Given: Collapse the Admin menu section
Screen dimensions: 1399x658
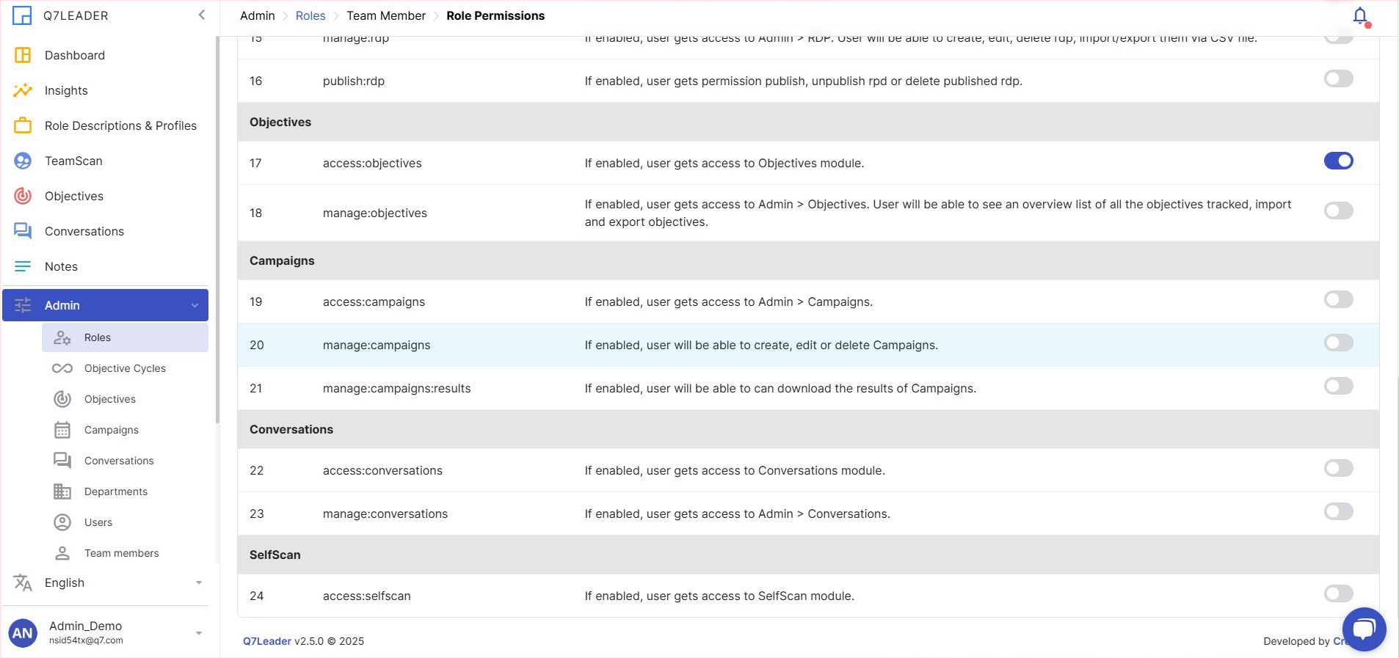Looking at the screenshot, I should point(195,305).
